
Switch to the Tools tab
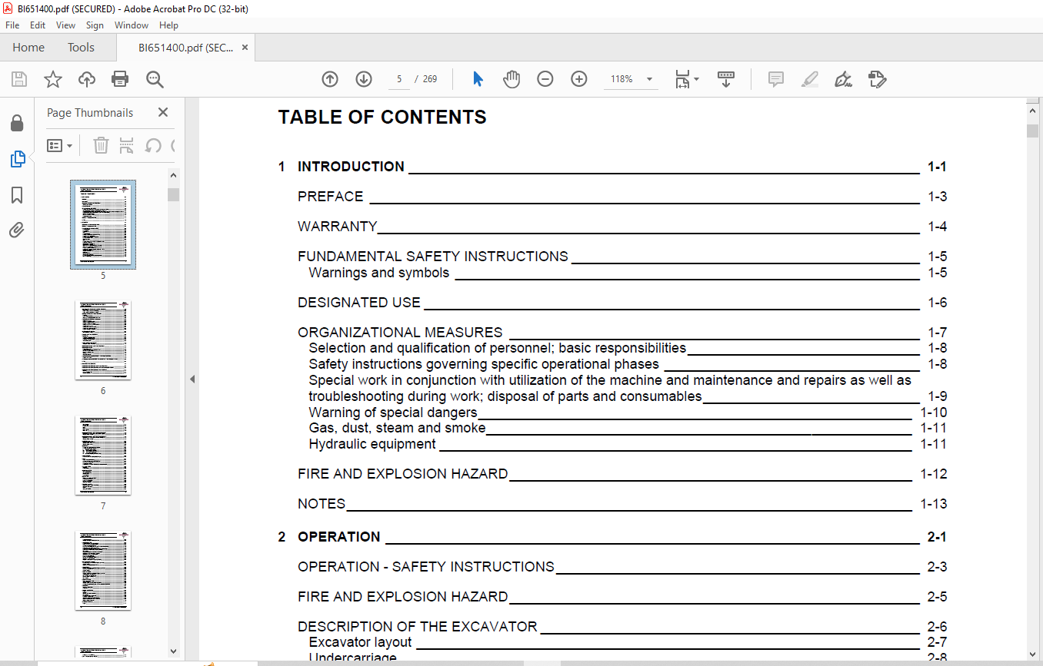tap(81, 48)
